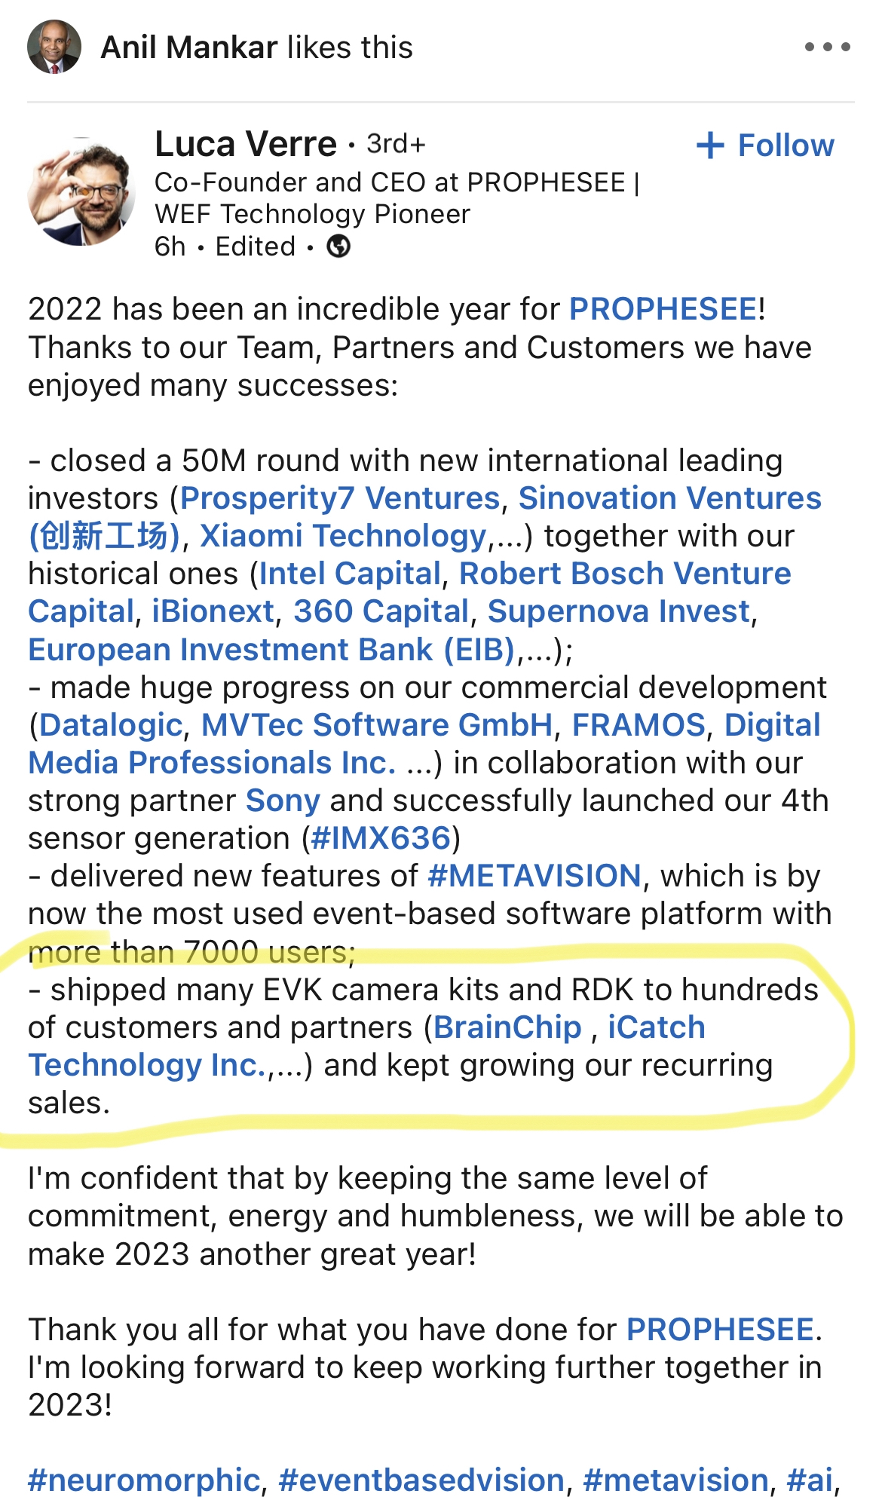Open the #IMX636 hashtag
Image resolution: width=882 pixels, height=1497 pixels.
(x=381, y=838)
